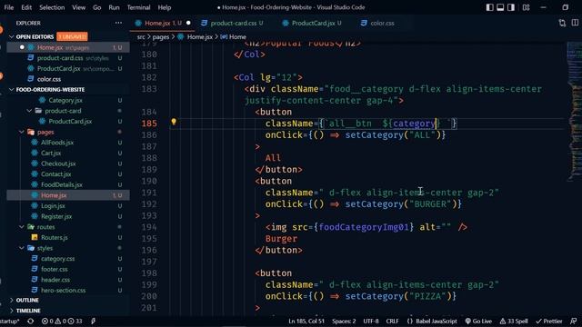Expand the Outline section
This screenshot has height=327, width=582.
(27, 300)
